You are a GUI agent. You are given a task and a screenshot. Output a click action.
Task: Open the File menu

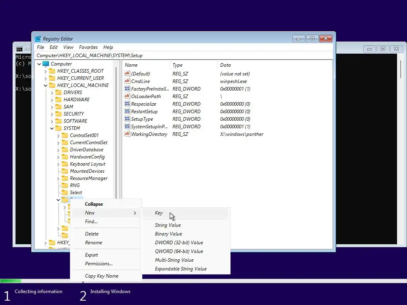coord(41,47)
